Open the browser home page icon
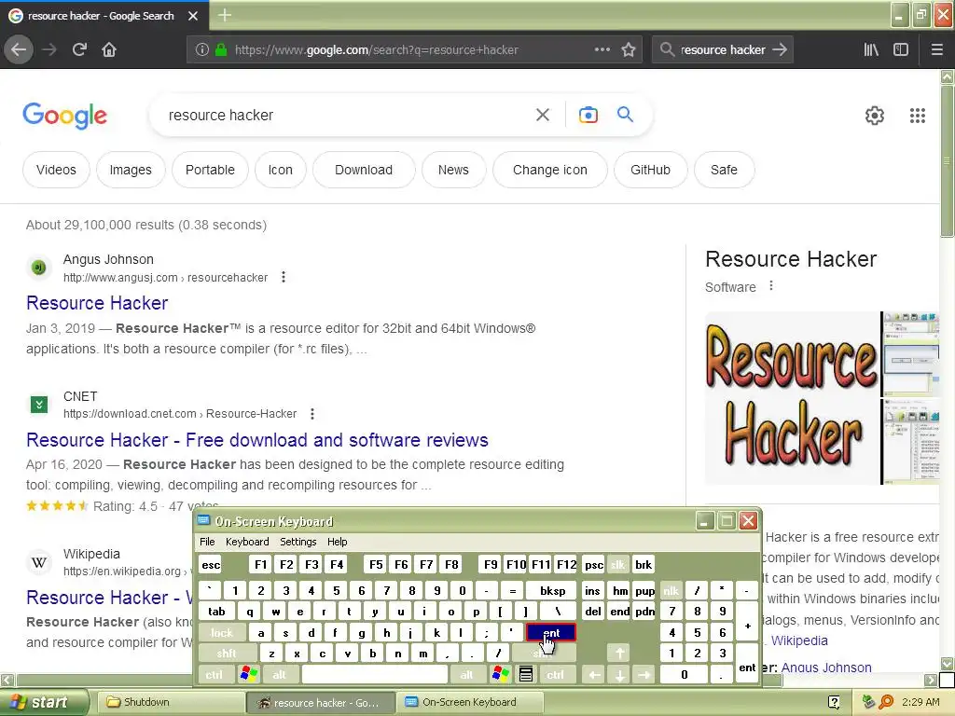This screenshot has width=955, height=716. 109,49
